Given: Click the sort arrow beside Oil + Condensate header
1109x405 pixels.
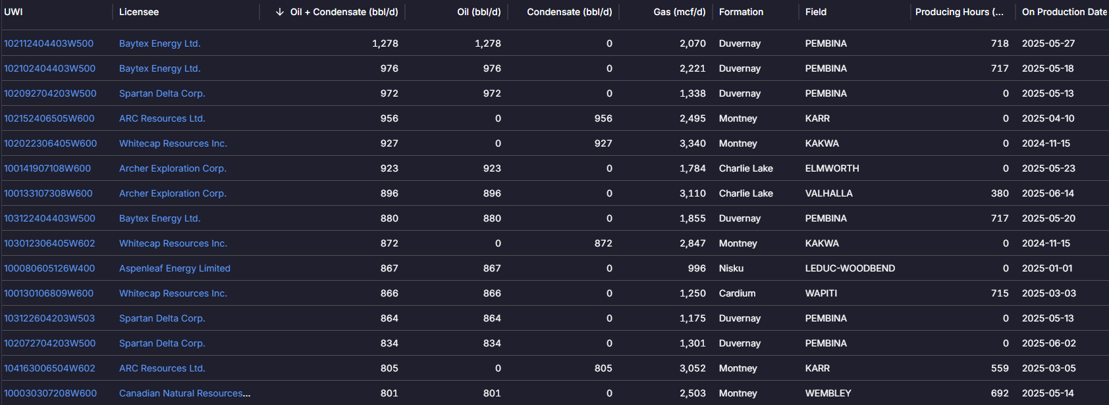Looking at the screenshot, I should coord(280,12).
